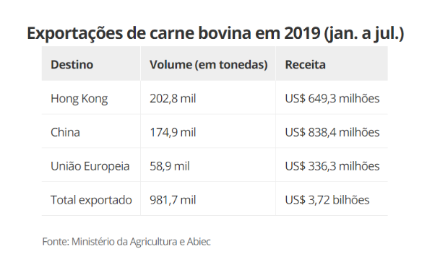Select the Volume (em tonedas) column header
This screenshot has width=435, height=270.
[x=209, y=64]
